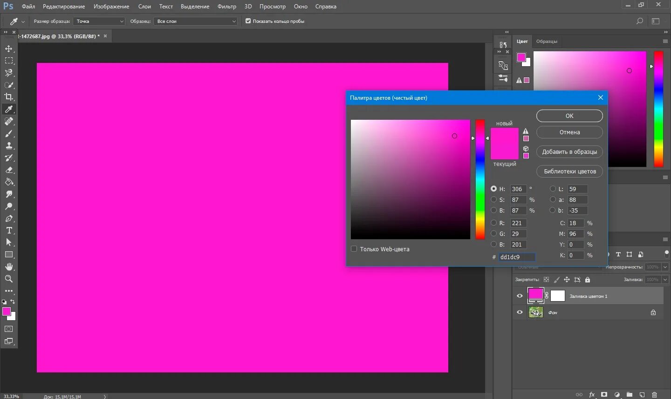Image resolution: width=671 pixels, height=399 pixels.
Task: Create a new layer
Action: coord(642,394)
